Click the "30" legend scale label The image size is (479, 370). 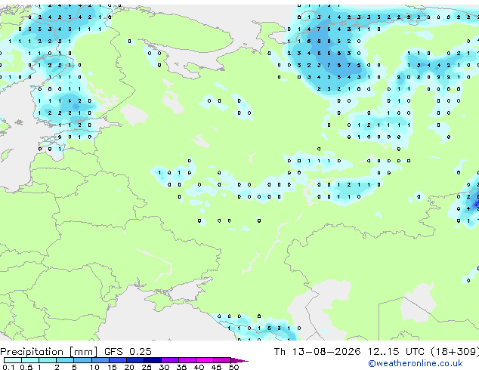pos(164,367)
